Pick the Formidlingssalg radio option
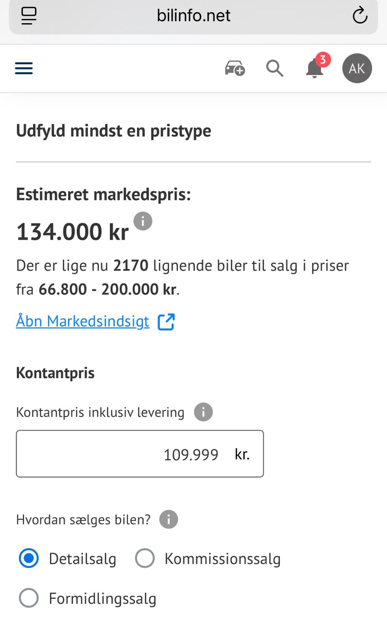 pyautogui.click(x=29, y=598)
